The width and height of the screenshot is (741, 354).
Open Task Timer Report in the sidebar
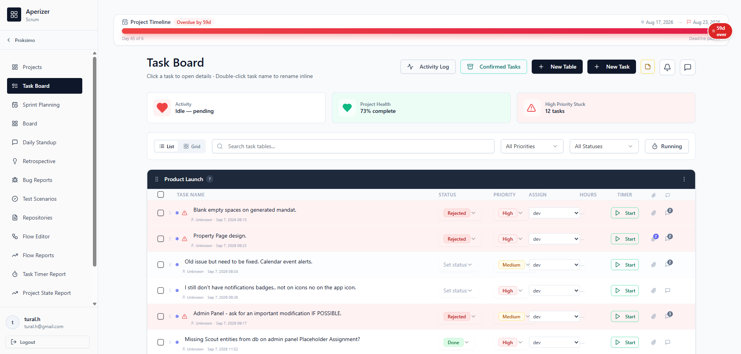[44, 274]
